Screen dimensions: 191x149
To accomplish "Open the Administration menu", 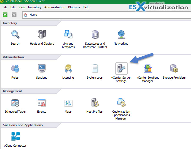I will pyautogui.click(x=55, y=7).
